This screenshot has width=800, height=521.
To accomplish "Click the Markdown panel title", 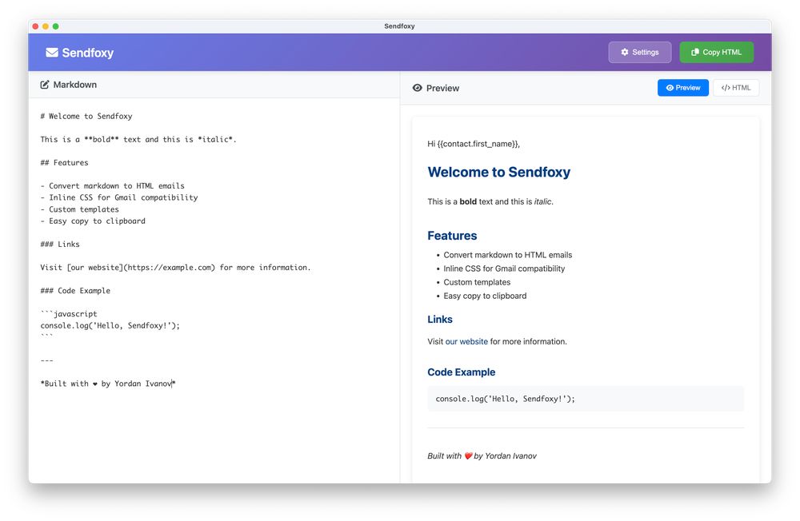I will point(75,85).
